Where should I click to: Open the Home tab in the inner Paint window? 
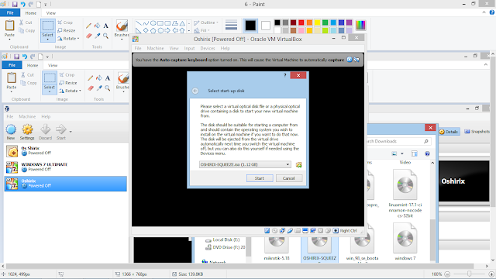33,65
